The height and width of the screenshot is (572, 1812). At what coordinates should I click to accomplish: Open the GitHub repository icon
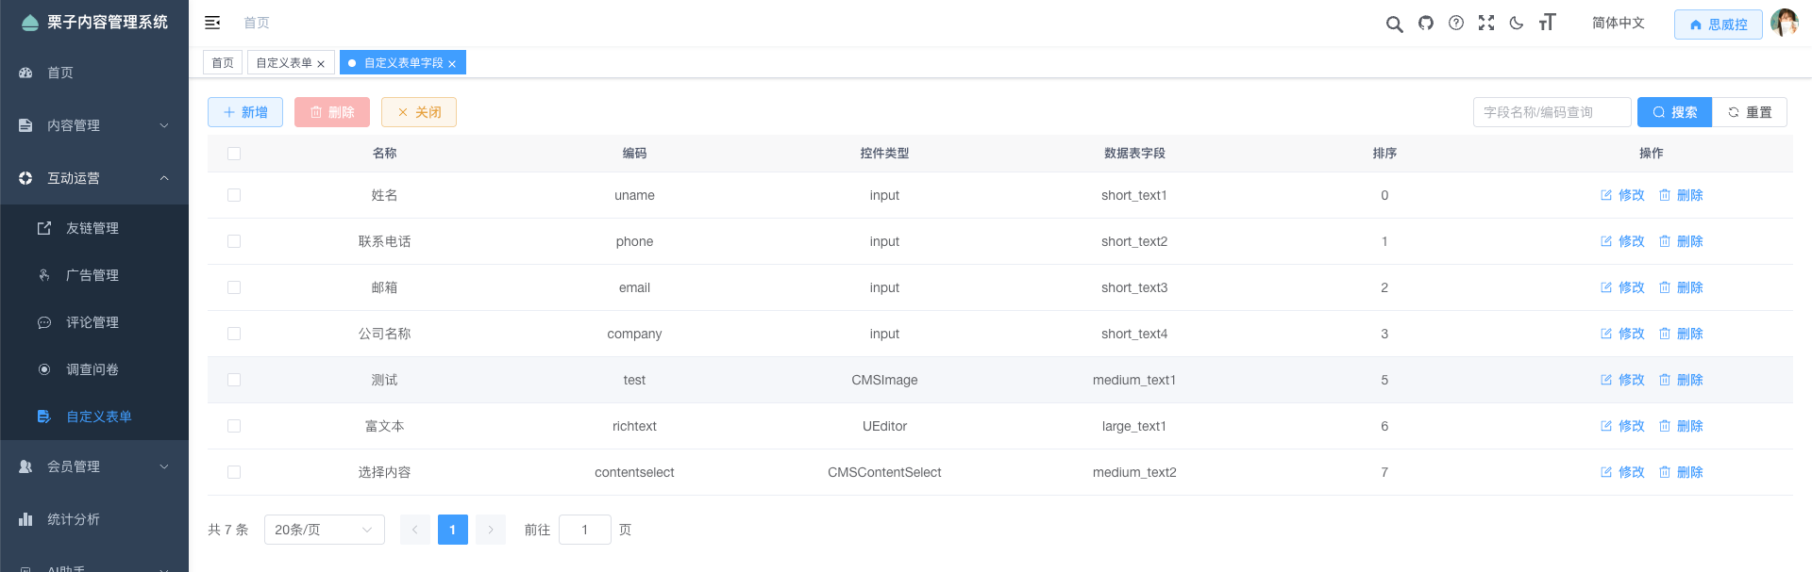click(x=1426, y=23)
